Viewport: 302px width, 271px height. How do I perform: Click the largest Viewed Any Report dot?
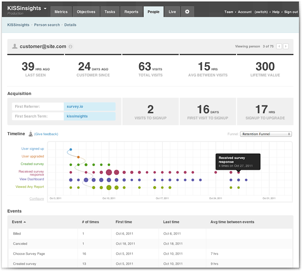tap(109, 188)
